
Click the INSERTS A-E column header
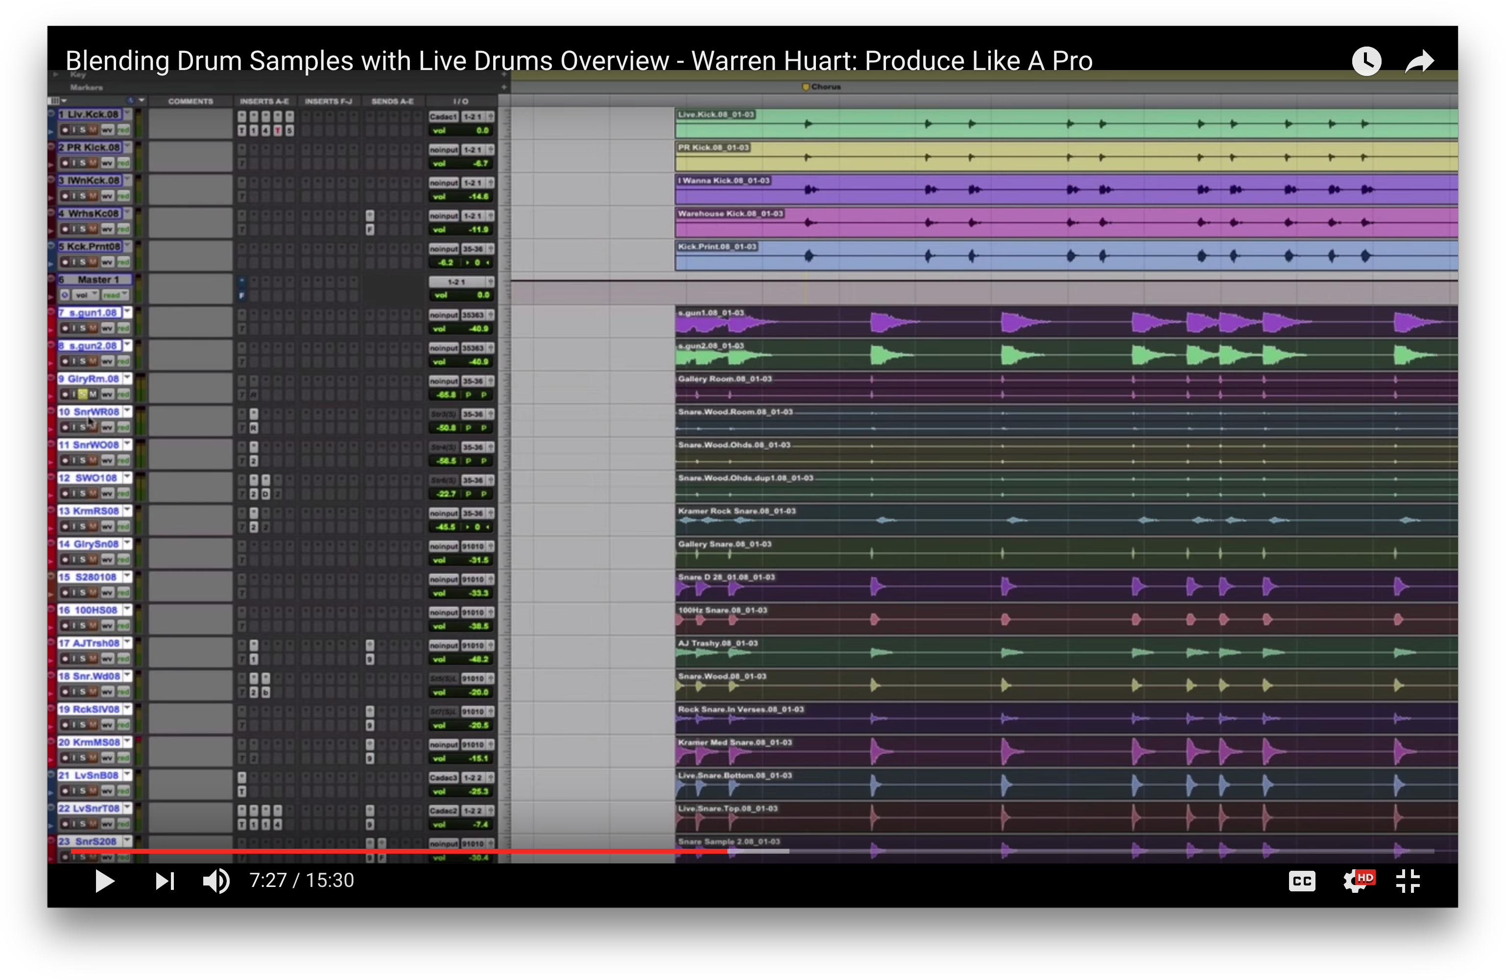pyautogui.click(x=264, y=101)
